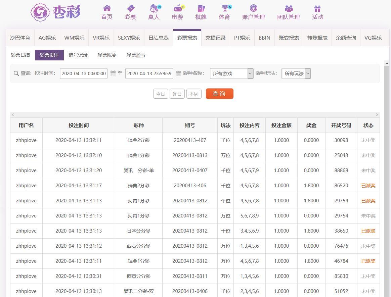Open the 追号记录 sub-tab

[78, 55]
